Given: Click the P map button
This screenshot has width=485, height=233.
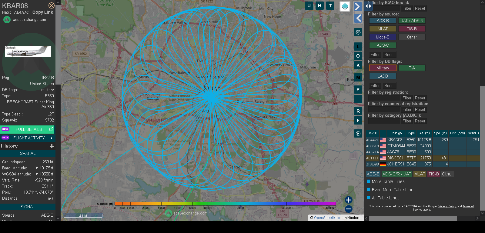Looking at the screenshot, I should [358, 90].
